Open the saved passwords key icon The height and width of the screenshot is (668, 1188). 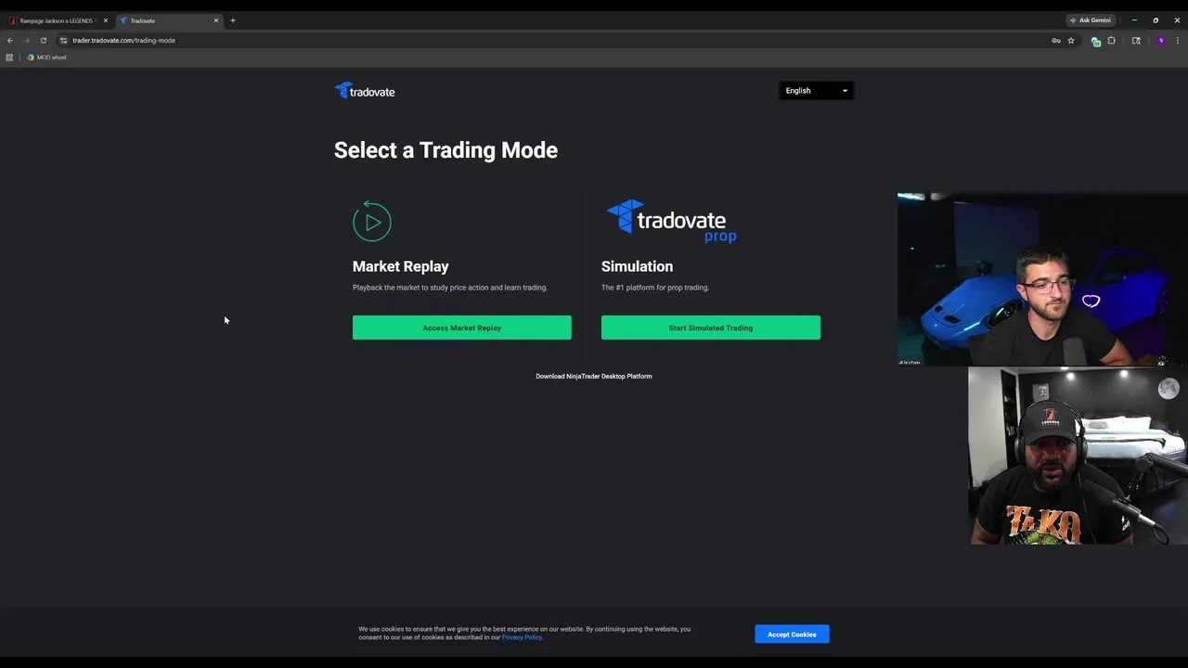click(x=1056, y=41)
